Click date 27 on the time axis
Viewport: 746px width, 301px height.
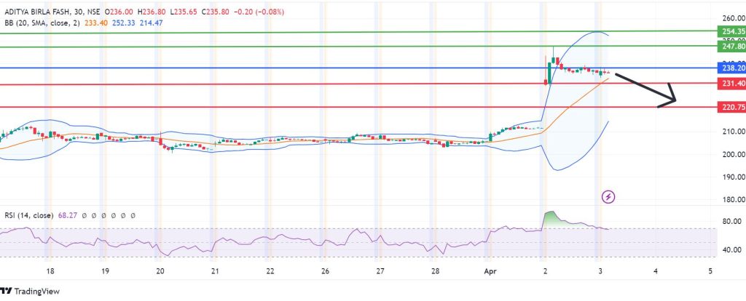(x=380, y=271)
